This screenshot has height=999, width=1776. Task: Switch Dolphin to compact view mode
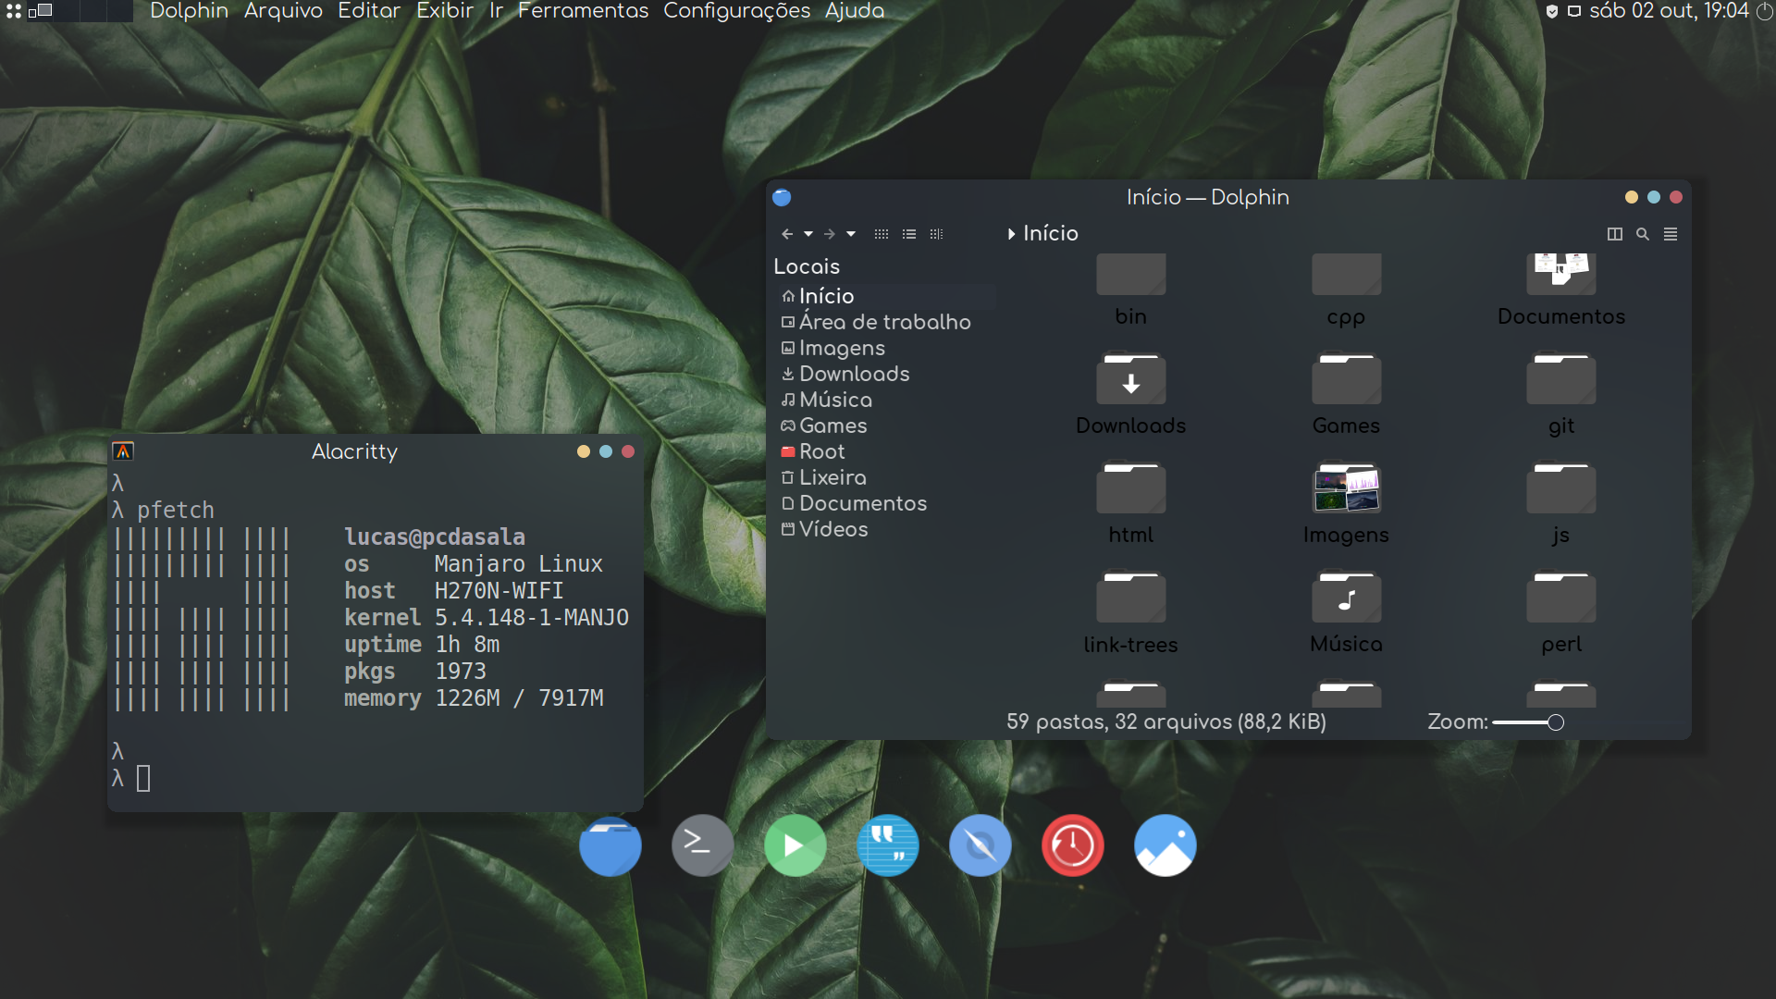point(909,234)
